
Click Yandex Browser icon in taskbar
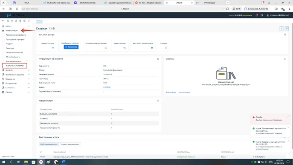(41, 162)
